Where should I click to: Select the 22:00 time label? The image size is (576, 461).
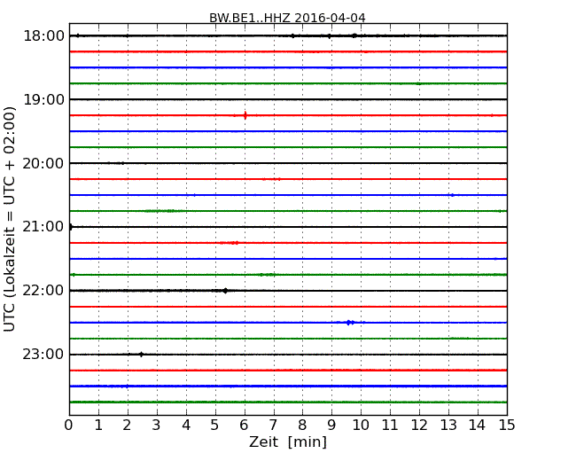(x=43, y=291)
